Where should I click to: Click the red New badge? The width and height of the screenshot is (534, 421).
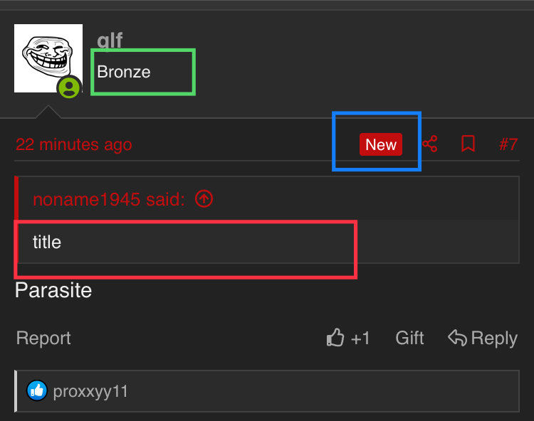pyautogui.click(x=381, y=144)
